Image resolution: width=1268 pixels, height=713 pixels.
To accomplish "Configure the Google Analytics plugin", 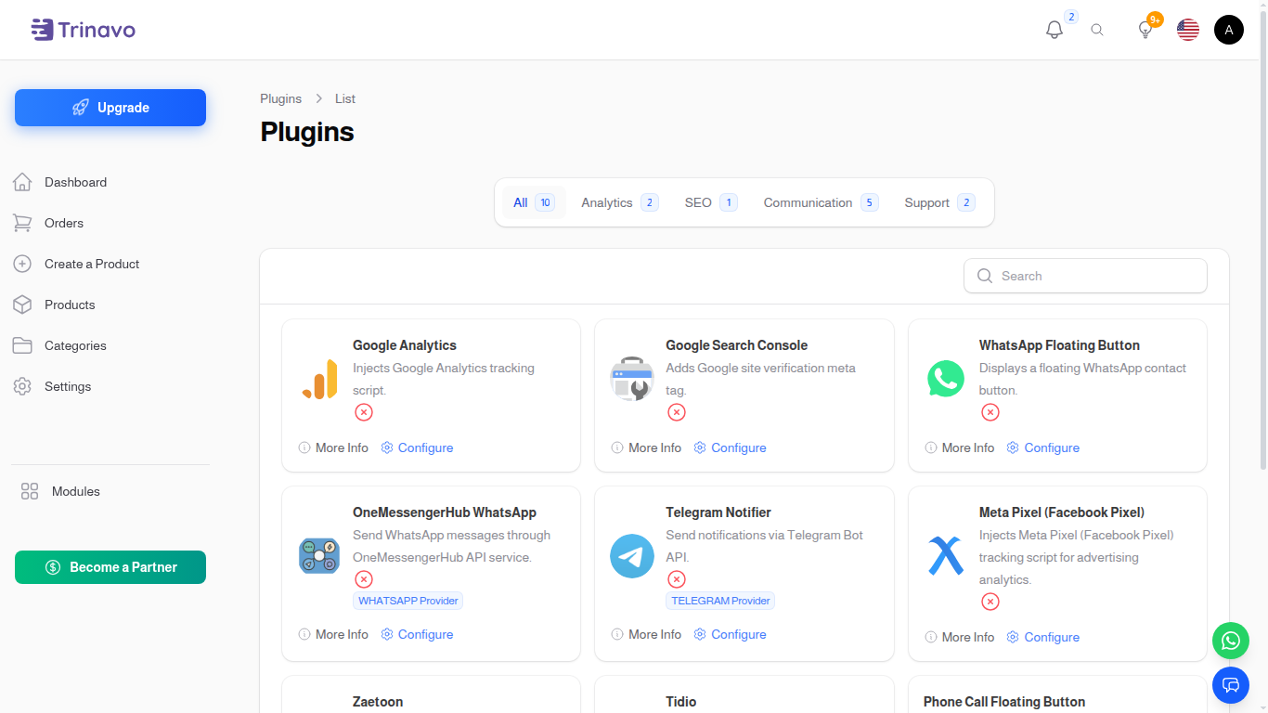I will [417, 447].
